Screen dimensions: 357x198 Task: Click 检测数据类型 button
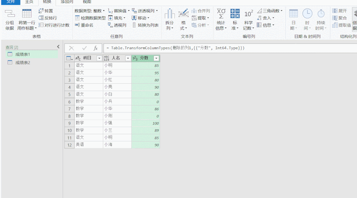pos(90,18)
